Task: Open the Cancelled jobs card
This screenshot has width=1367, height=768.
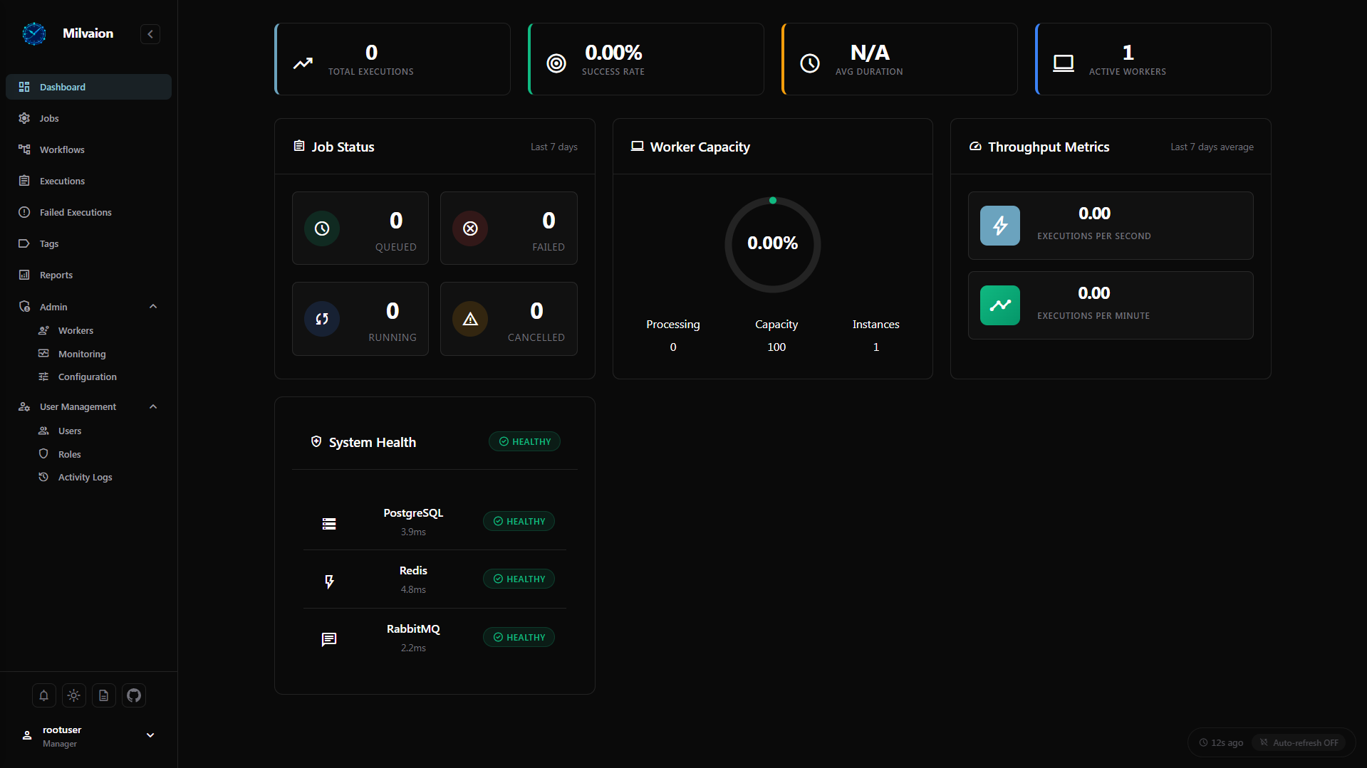Action: (509, 319)
